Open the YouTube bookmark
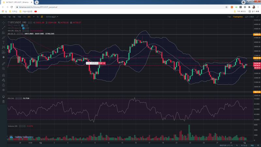The image size is (261, 147). [x=36, y=11]
